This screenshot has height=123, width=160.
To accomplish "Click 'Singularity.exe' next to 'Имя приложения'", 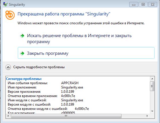I will click(72, 87).
